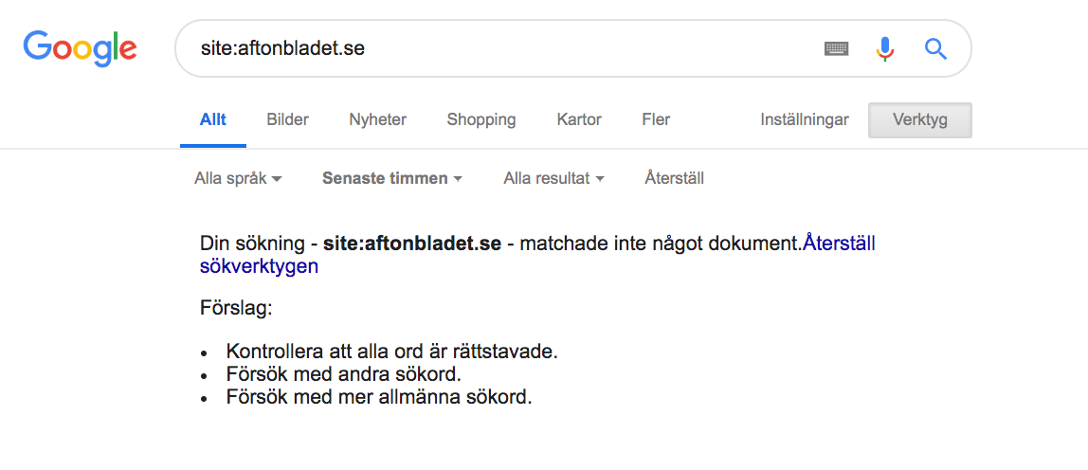Open the Nyheter tab

377,119
